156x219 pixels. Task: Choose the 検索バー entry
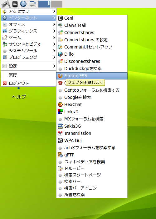[x=92, y=181]
